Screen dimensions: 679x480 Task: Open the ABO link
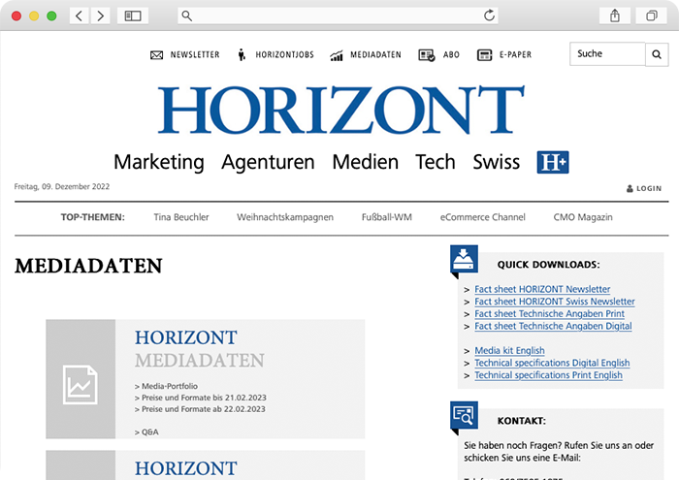pos(451,55)
